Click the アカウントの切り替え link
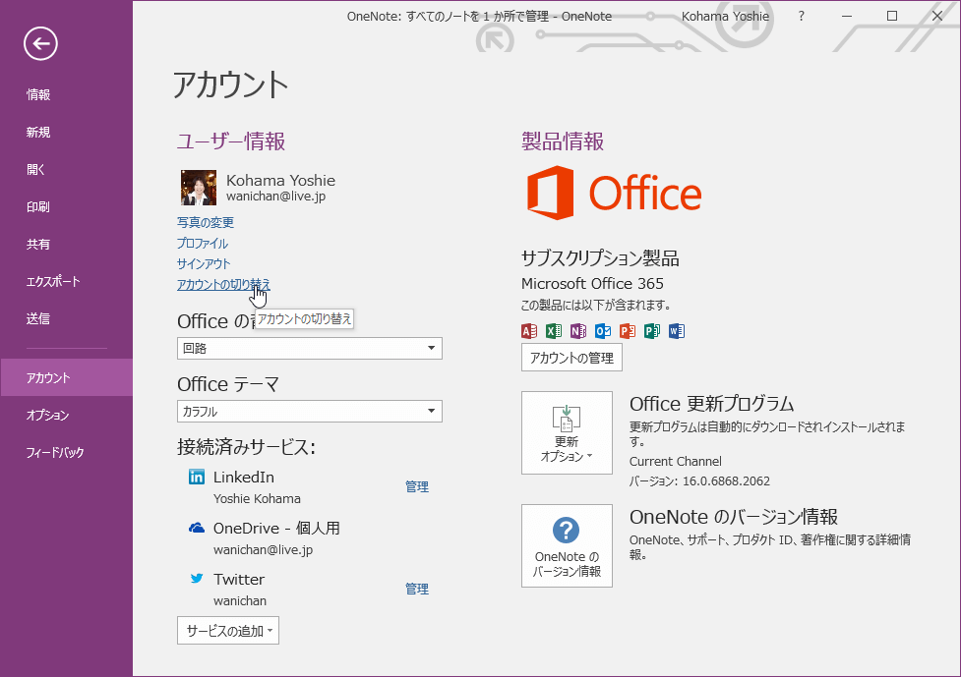The height and width of the screenshot is (677, 961). (223, 285)
